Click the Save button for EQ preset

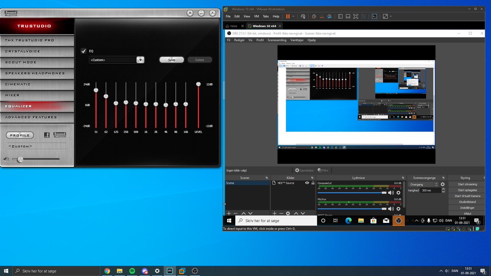171,60
